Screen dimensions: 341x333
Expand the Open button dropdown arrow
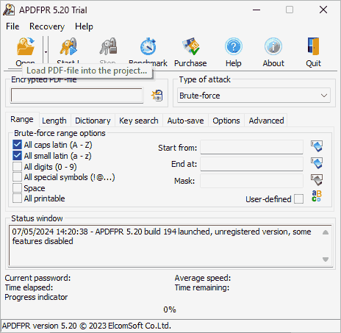click(x=46, y=52)
